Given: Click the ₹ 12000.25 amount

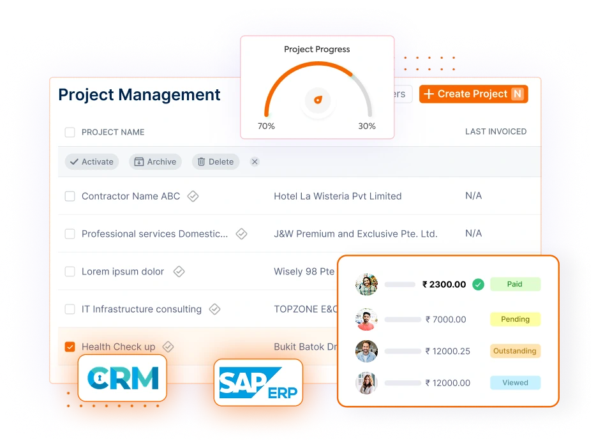Looking at the screenshot, I should click(x=447, y=351).
